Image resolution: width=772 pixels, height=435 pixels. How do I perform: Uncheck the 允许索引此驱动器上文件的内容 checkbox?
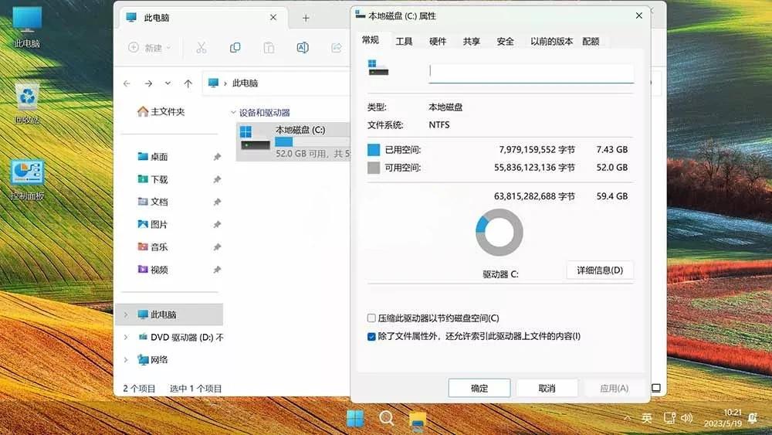[372, 336]
